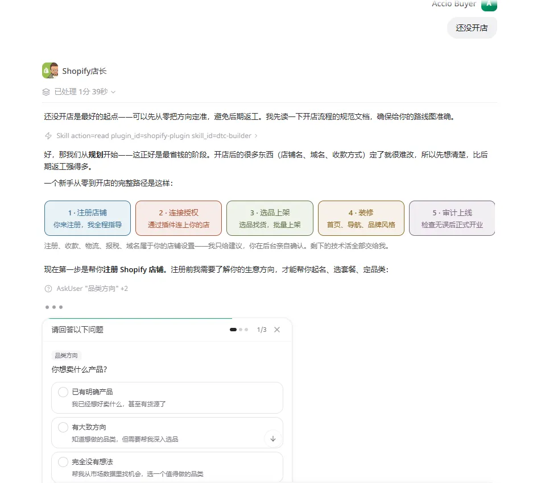This screenshot has height=483, width=537.
Task: Click the 请回答以下问题 dialog title
Action: coord(77,330)
